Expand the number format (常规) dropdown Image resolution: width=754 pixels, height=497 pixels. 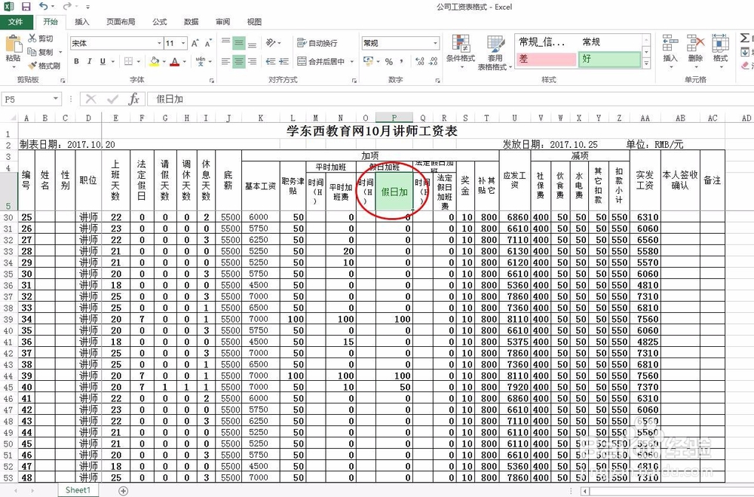pos(434,42)
